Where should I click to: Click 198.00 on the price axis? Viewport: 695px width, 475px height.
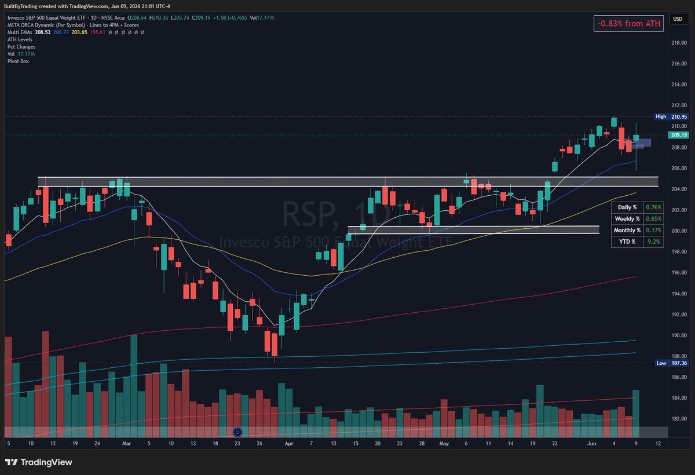tap(679, 251)
